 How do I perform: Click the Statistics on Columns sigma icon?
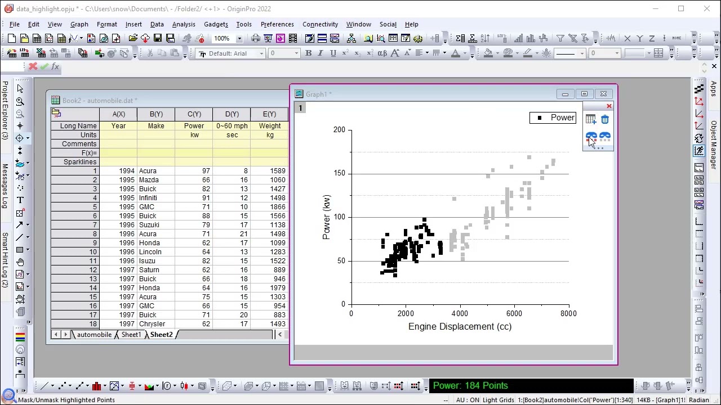[460, 38]
